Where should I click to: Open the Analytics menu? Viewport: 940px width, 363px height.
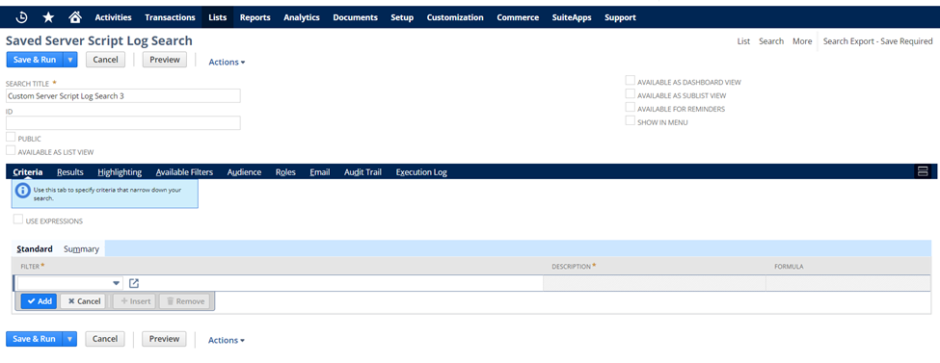(x=302, y=17)
